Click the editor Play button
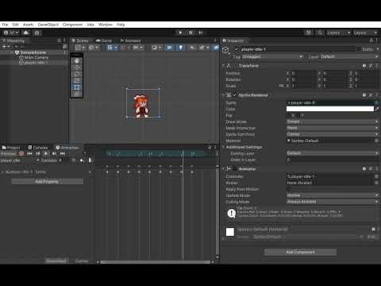Screen dimensions: 381x286 [180, 33]
